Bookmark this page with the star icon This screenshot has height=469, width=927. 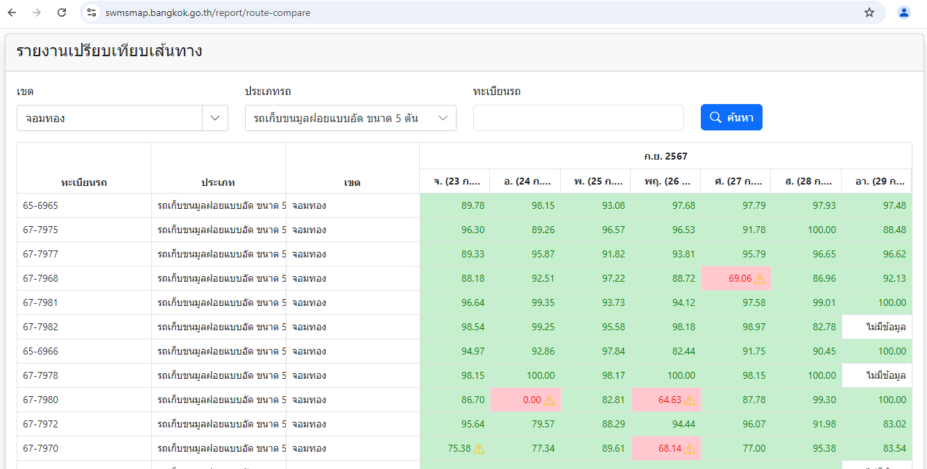click(x=869, y=12)
